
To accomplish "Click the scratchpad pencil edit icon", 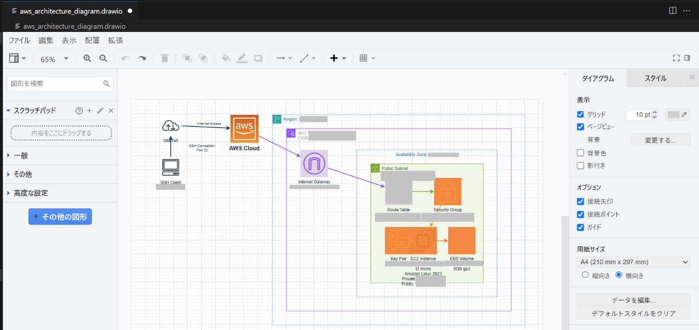I will (x=100, y=111).
